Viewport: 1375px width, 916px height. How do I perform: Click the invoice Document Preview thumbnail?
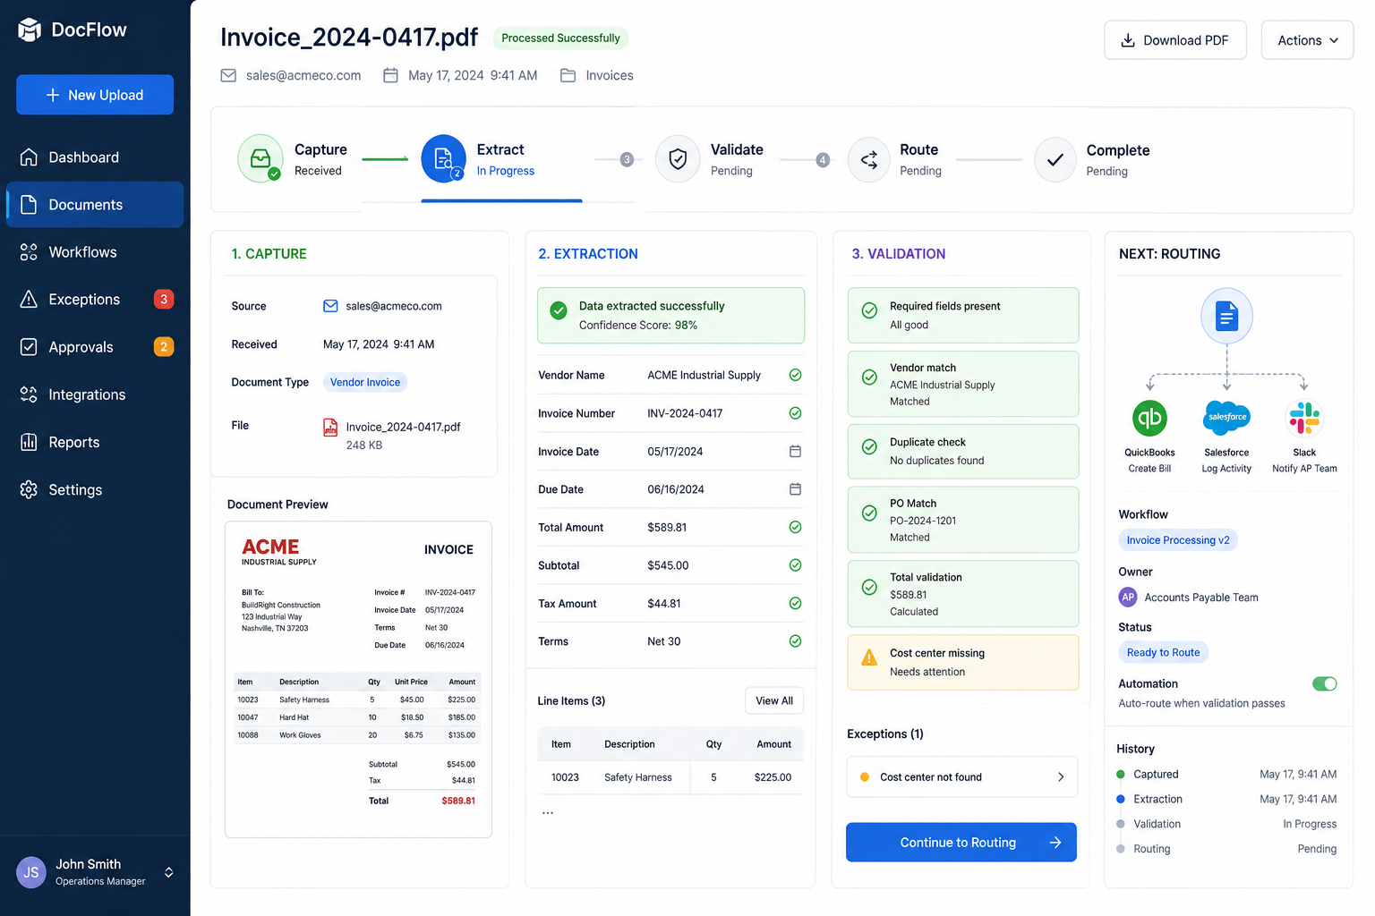click(x=358, y=680)
